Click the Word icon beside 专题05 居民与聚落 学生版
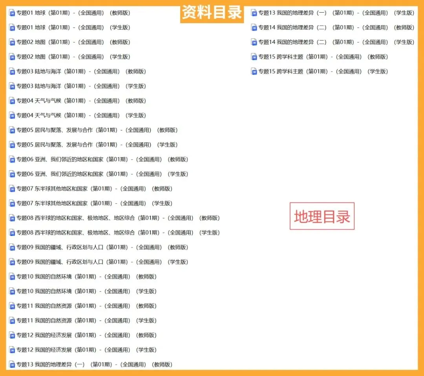This screenshot has height=376, width=424. (11, 144)
